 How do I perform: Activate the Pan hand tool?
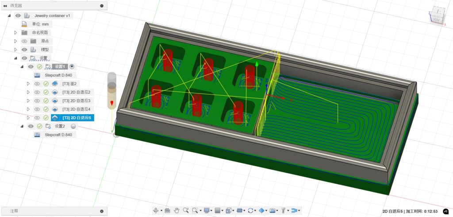(177, 211)
